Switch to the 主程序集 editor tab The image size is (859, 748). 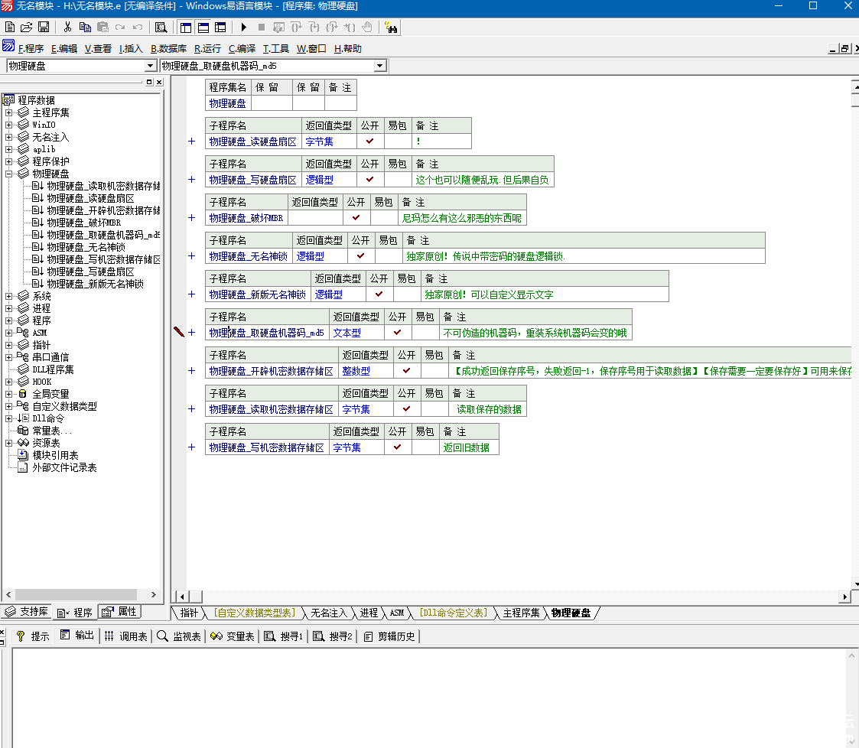521,613
